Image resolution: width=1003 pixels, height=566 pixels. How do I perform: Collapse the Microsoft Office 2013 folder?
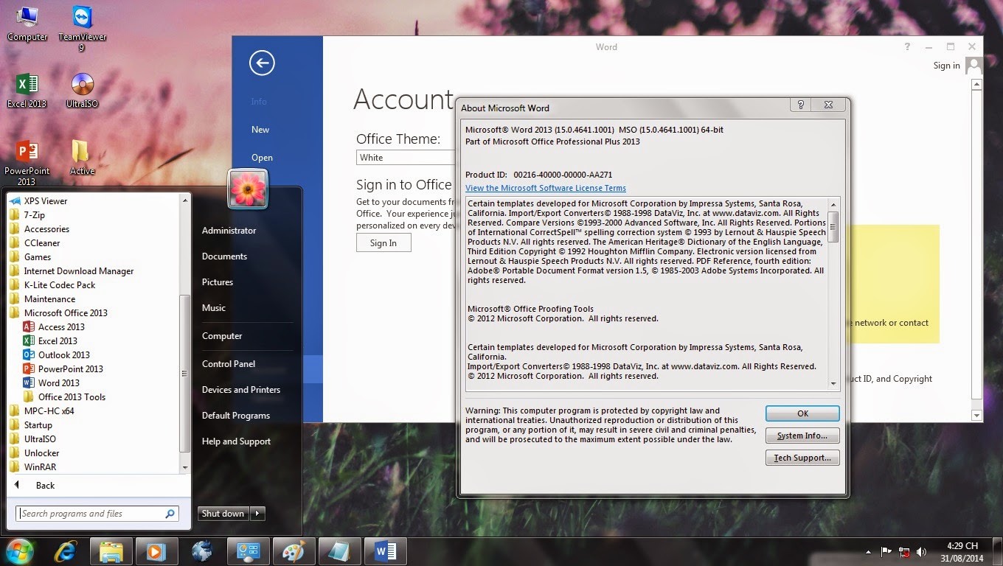pyautogui.click(x=65, y=313)
